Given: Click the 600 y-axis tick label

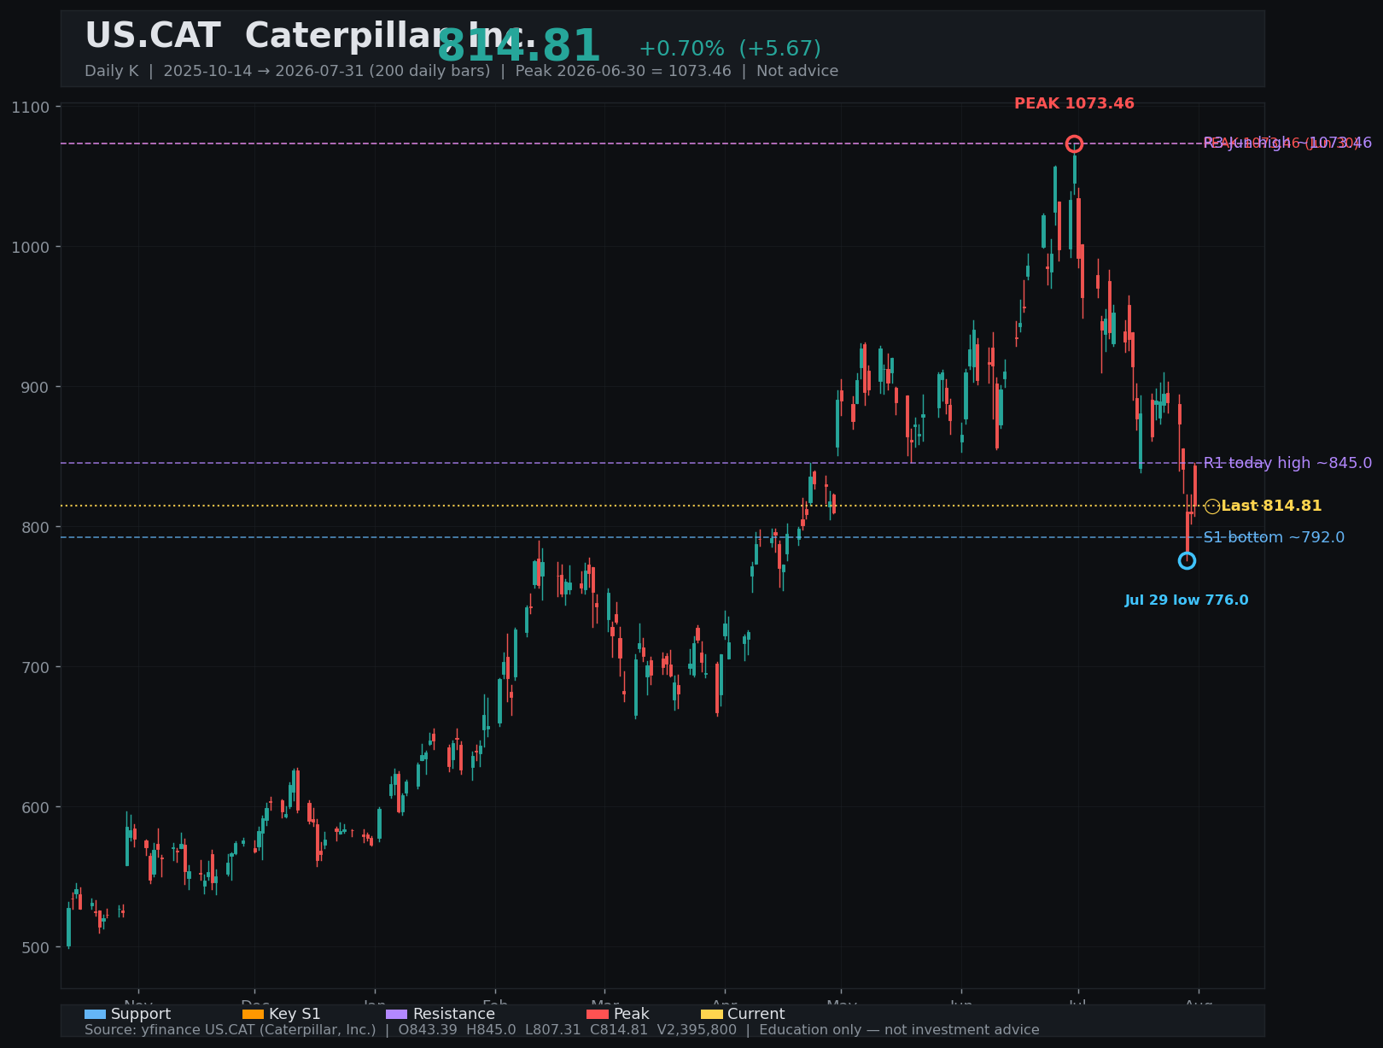Looking at the screenshot, I should (36, 807).
